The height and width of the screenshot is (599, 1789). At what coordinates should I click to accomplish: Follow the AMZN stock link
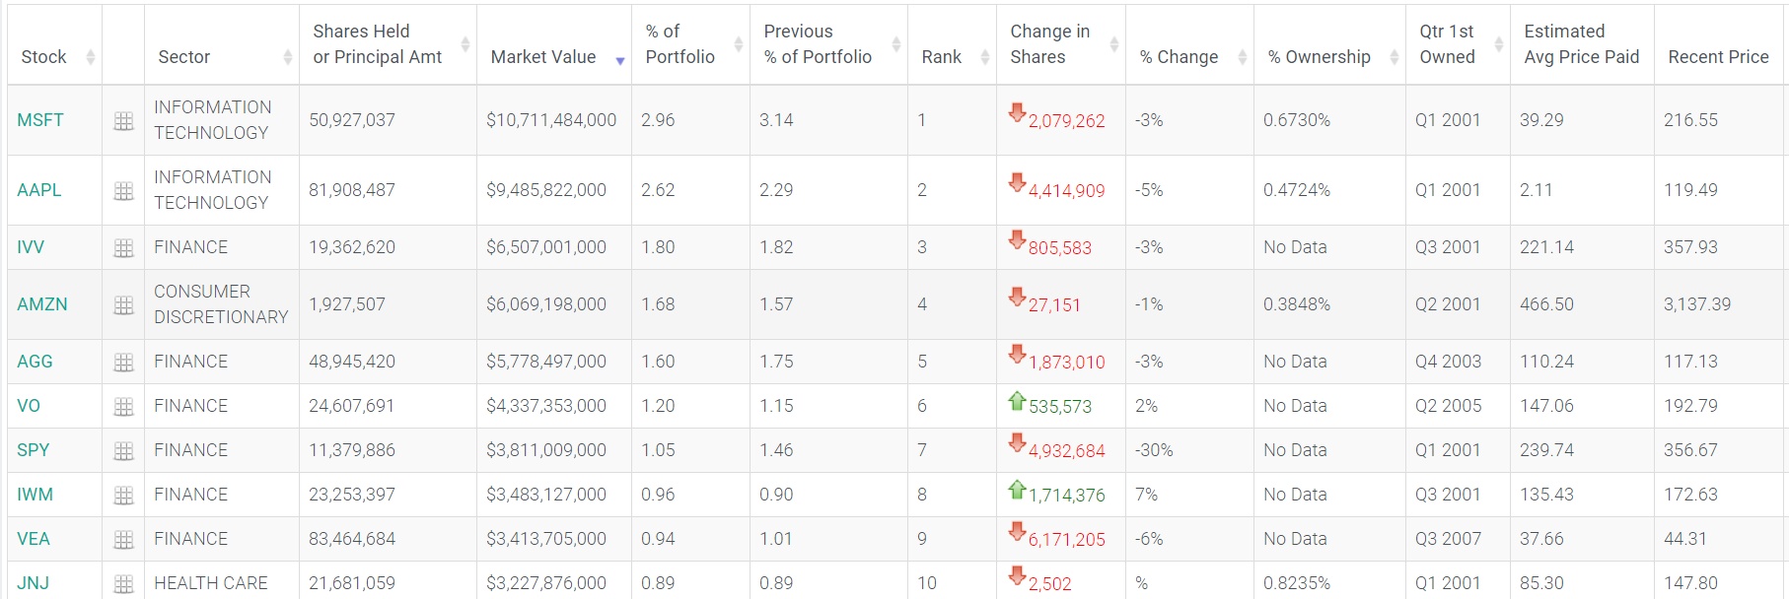tap(42, 304)
